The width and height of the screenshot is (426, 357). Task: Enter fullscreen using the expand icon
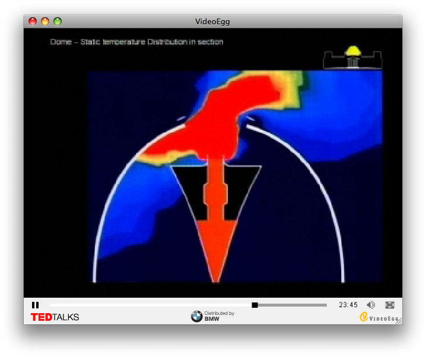[x=390, y=305]
